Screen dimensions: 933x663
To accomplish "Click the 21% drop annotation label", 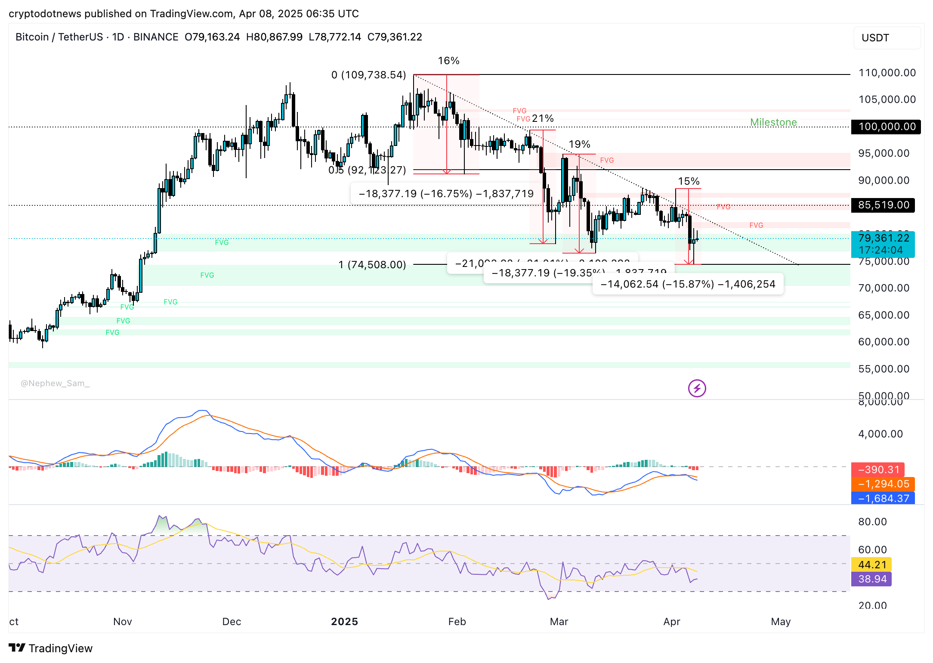I will pos(543,118).
